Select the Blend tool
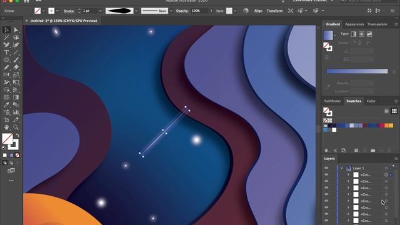This screenshot has height=225, width=400. point(16,104)
